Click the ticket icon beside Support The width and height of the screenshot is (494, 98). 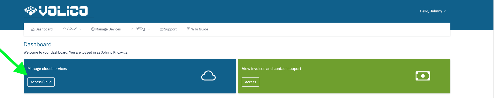[x=162, y=29]
